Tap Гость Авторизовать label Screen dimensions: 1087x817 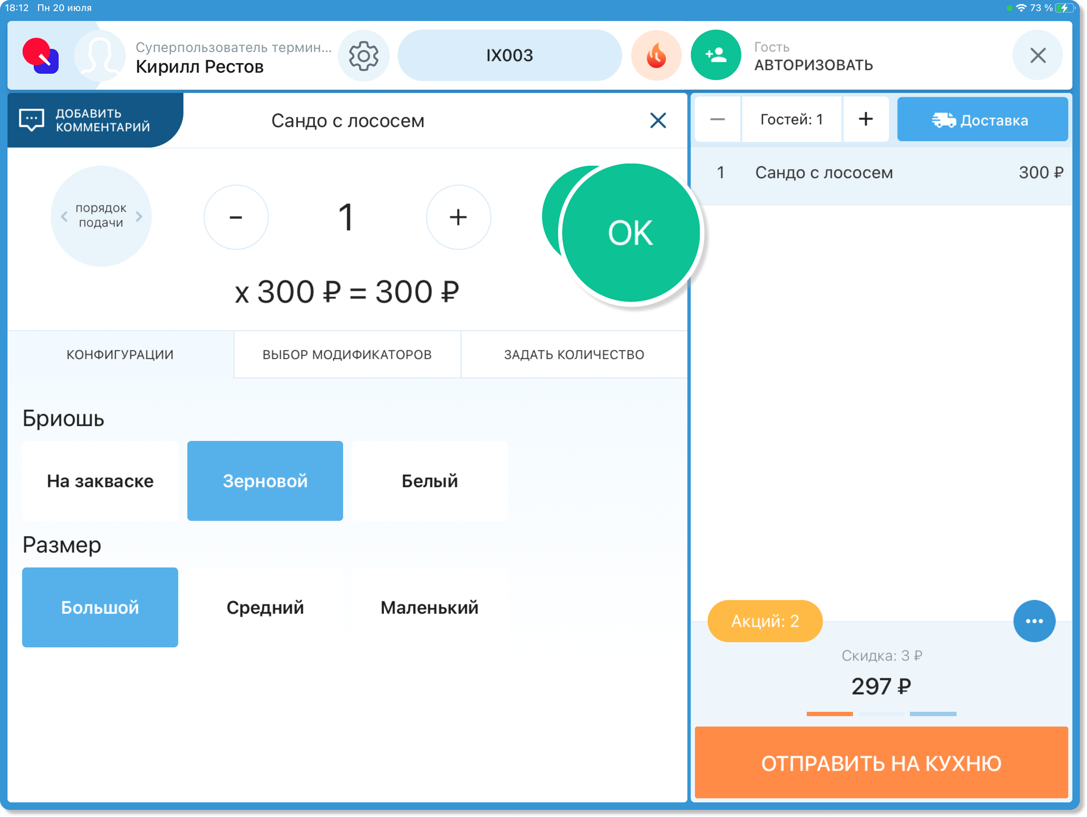pyautogui.click(x=814, y=57)
